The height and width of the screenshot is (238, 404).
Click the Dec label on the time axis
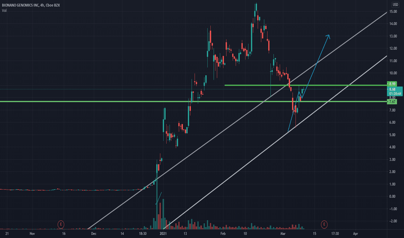pos(94,234)
